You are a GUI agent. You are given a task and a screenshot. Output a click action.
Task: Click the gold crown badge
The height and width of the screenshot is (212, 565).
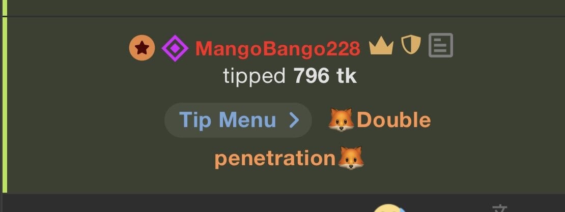click(x=381, y=47)
